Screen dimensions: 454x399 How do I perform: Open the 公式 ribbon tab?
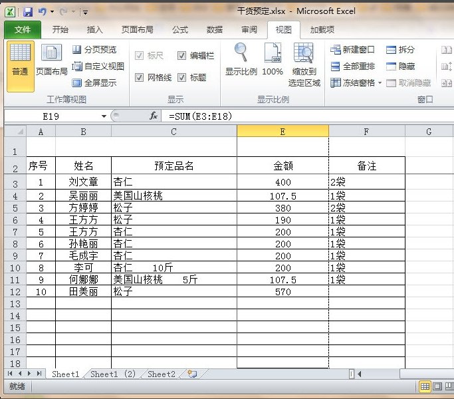179,29
